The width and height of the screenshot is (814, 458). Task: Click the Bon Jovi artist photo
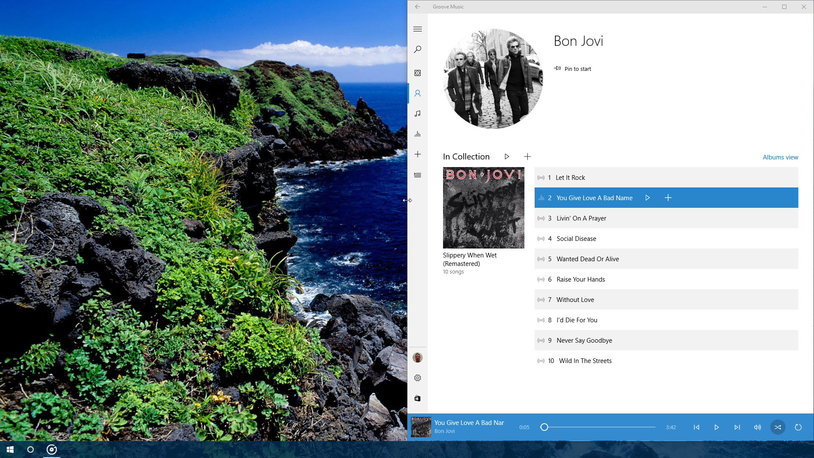point(493,79)
